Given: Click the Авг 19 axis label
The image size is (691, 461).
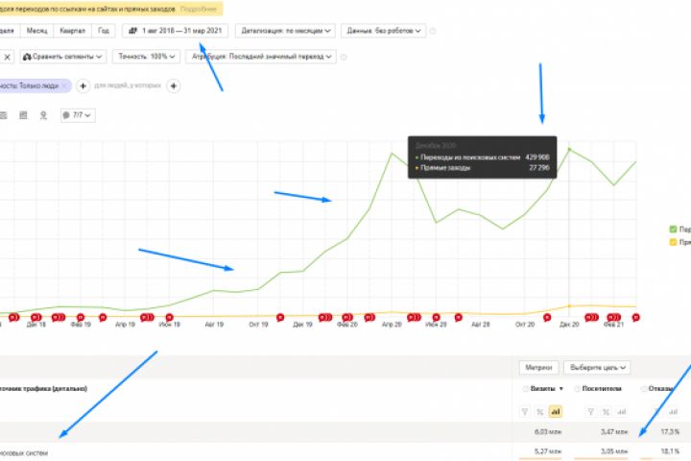Looking at the screenshot, I should (214, 325).
